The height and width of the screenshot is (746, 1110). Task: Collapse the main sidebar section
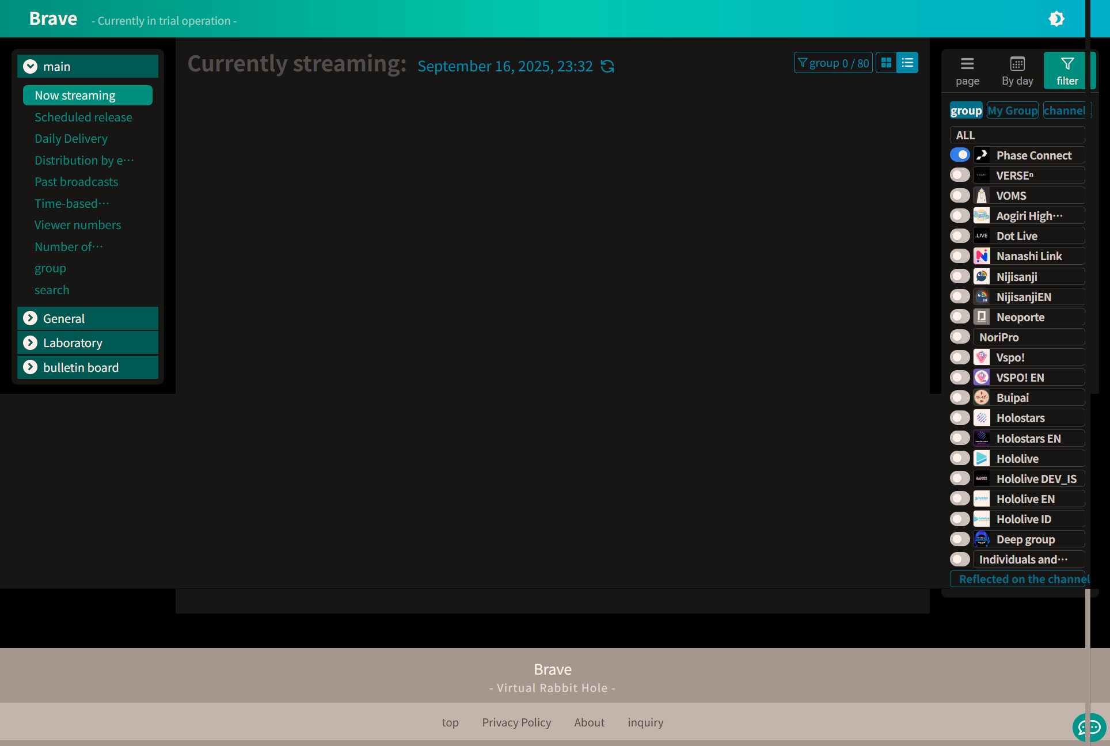88,66
